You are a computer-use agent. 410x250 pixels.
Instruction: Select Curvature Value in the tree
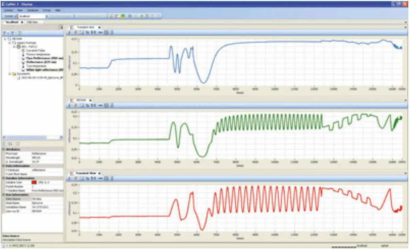[x=36, y=50]
